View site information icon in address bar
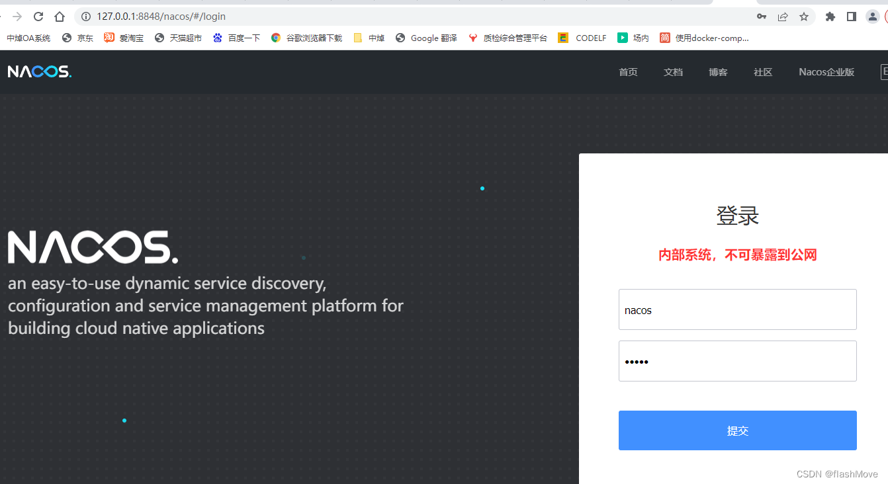This screenshot has width=888, height=484. click(x=86, y=17)
